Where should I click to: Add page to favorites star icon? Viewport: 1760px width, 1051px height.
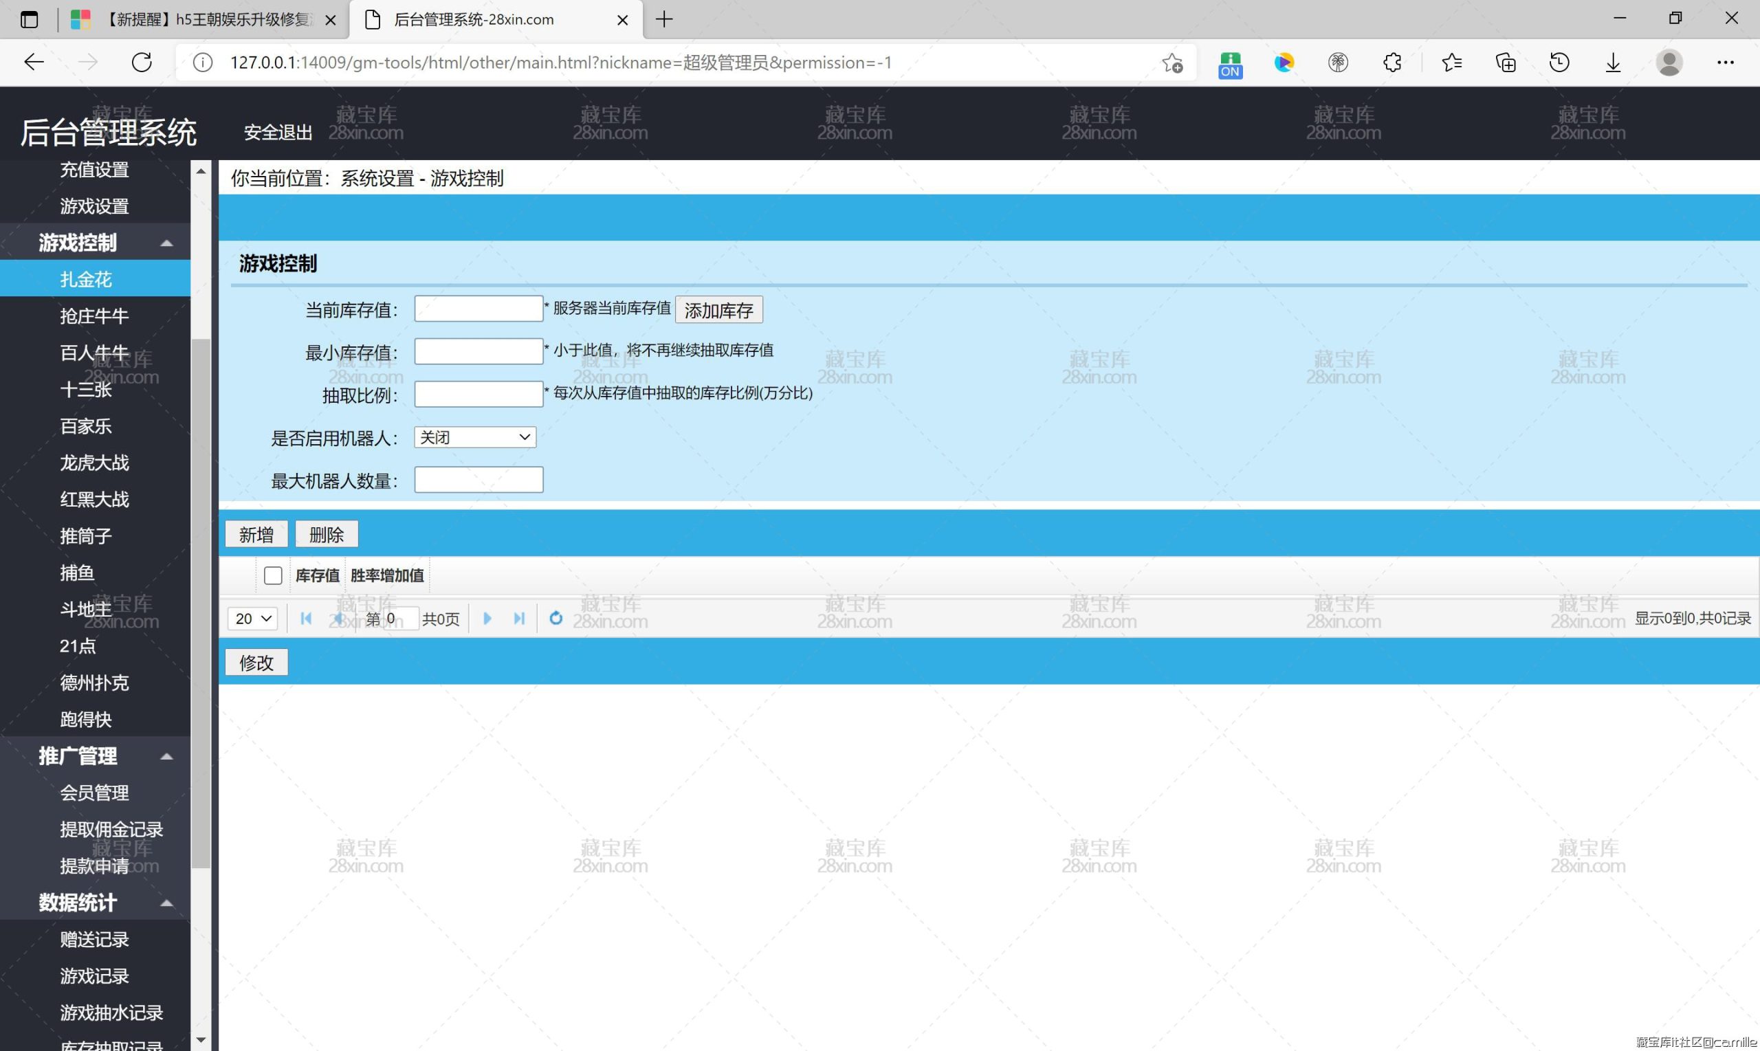[1172, 63]
